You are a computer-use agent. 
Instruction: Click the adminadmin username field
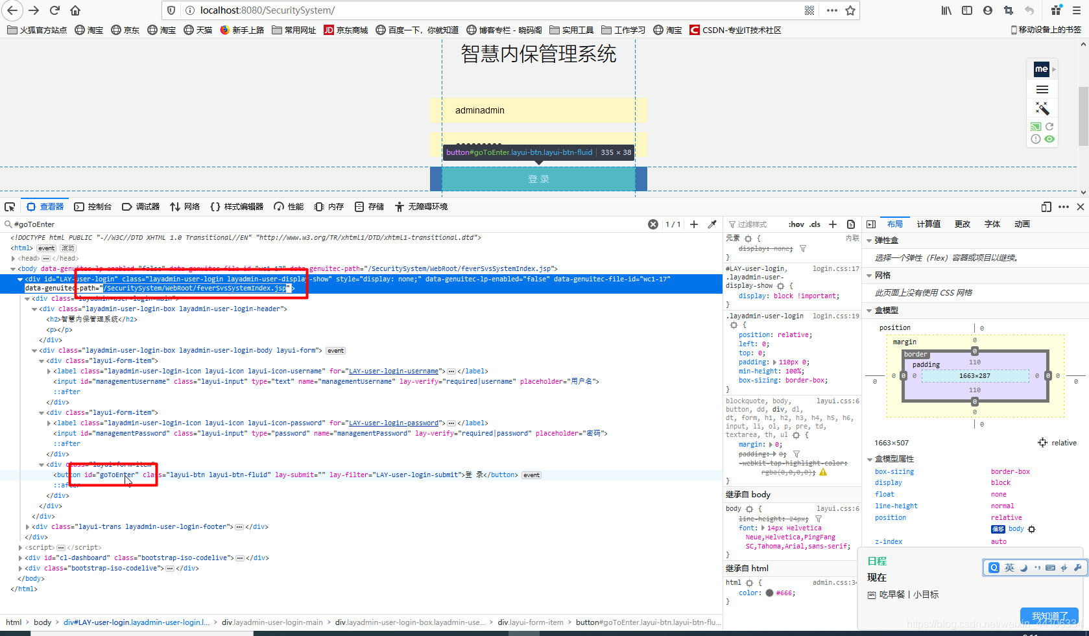pos(538,110)
